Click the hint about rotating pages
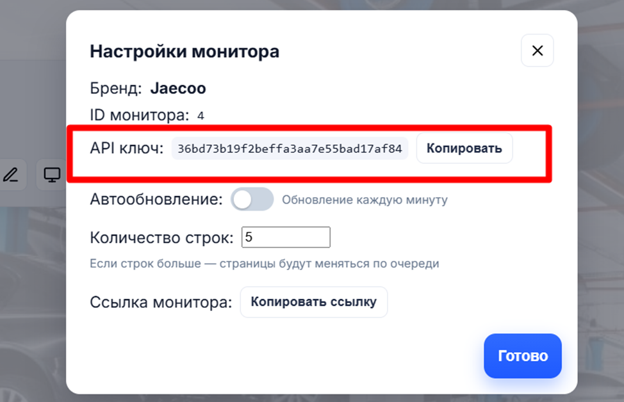This screenshot has height=402, width=624. pyautogui.click(x=264, y=263)
